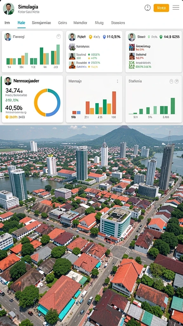
Task: Click the avatar beside Nennsaqjaider
Action: click(8, 81)
